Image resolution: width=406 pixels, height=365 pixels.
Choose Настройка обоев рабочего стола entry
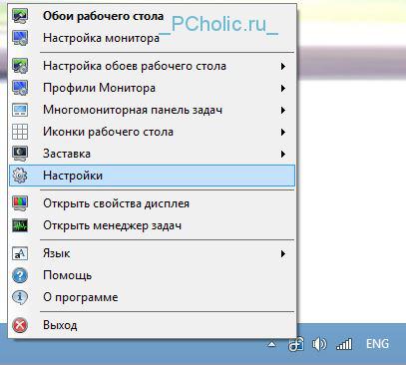tap(152, 66)
